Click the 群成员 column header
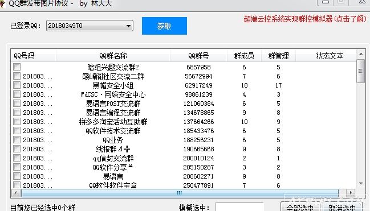The height and width of the screenshot is (211, 370). (244, 56)
